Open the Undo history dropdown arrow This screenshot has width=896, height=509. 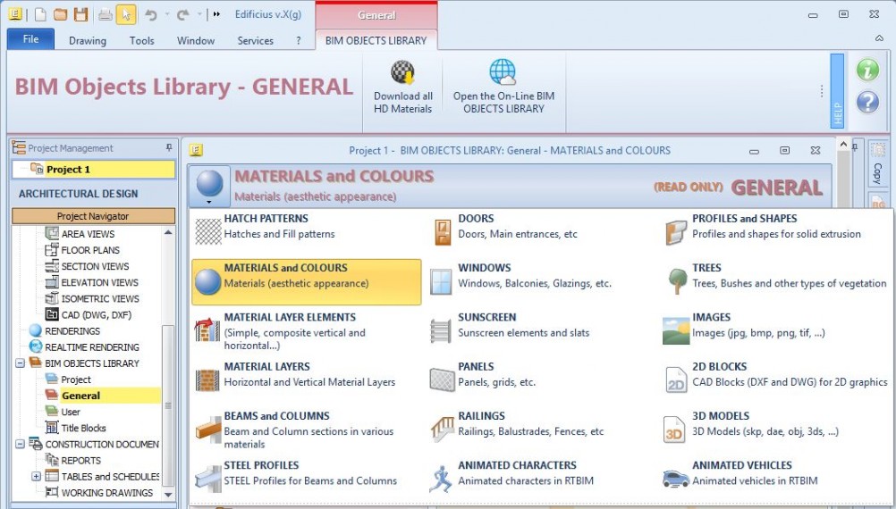167,14
